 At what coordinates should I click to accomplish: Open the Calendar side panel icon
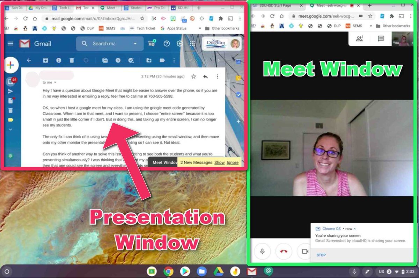pyautogui.click(x=238, y=61)
